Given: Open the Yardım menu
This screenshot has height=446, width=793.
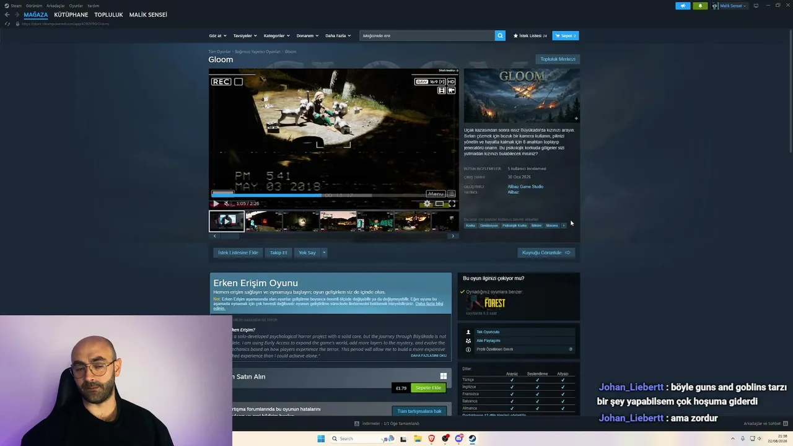Looking at the screenshot, I should [93, 6].
